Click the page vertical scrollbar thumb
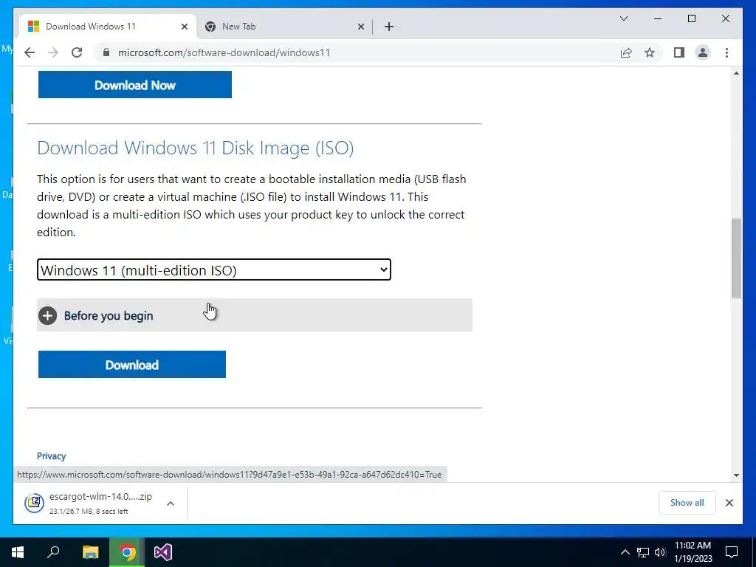This screenshot has width=756, height=567. click(736, 258)
